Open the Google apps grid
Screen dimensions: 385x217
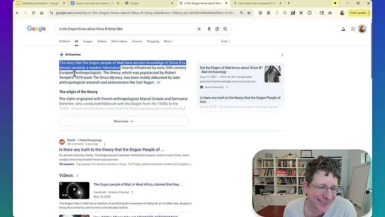pos(353,29)
